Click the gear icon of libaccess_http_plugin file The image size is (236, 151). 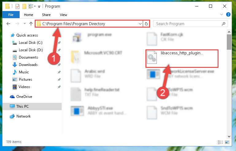[x=152, y=58]
